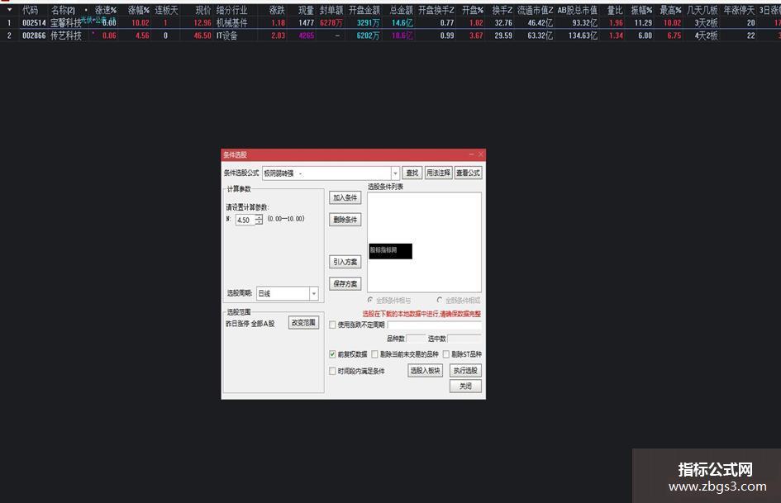Enable 使用涨跌不定周期 checkbox
781x503 pixels.
pyautogui.click(x=332, y=325)
